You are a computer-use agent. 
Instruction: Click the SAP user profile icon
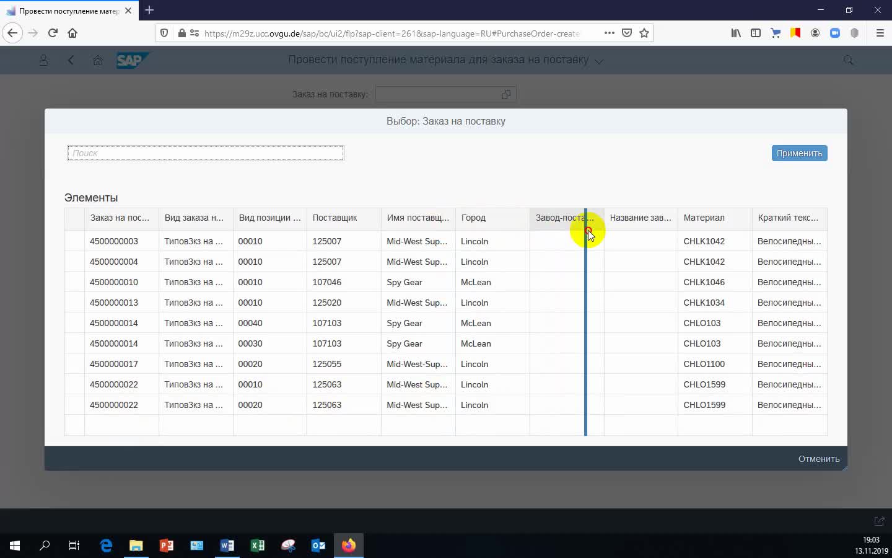click(43, 60)
